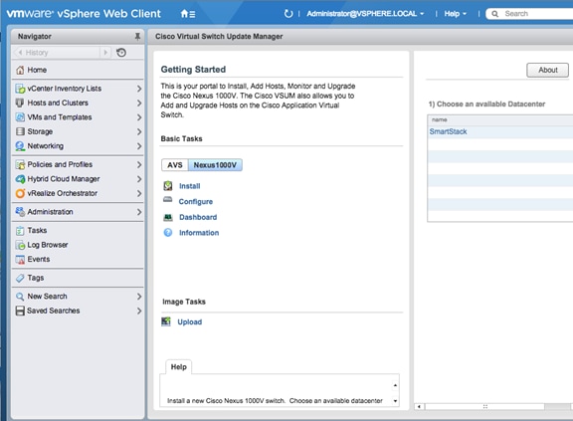The image size is (573, 421).
Task: Click the Policies and Profiles icon
Action: 20,164
